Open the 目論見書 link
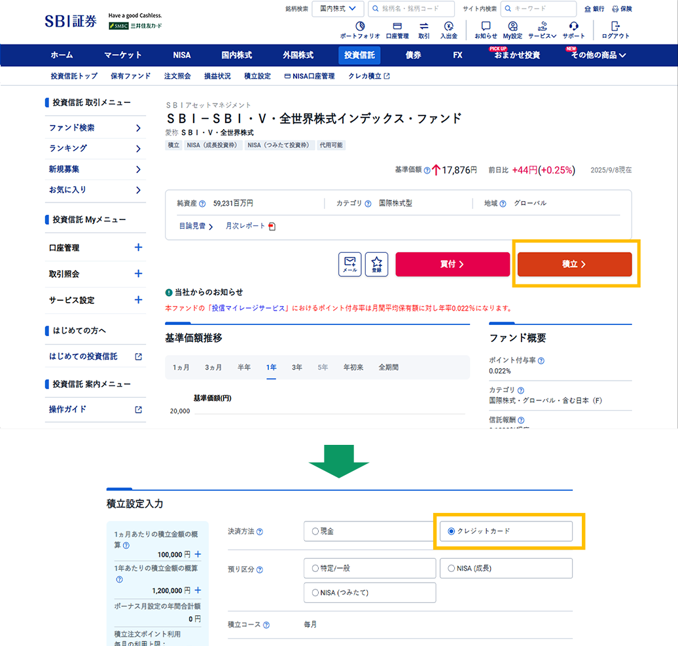The image size is (678, 646). pos(192,225)
